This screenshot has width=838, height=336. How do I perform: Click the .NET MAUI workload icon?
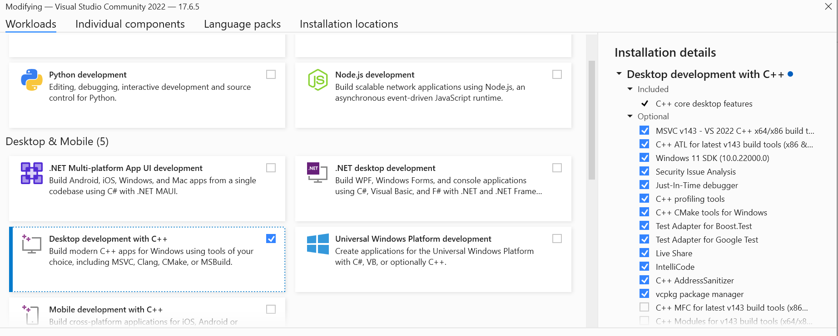[x=32, y=173]
